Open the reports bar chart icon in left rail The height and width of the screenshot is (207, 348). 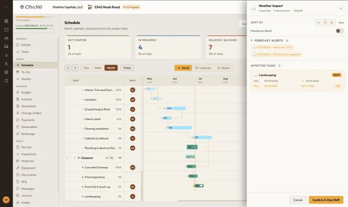tap(6, 55)
